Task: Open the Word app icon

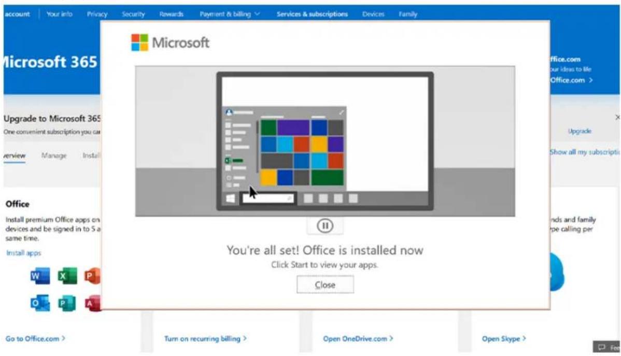Action: click(x=40, y=276)
